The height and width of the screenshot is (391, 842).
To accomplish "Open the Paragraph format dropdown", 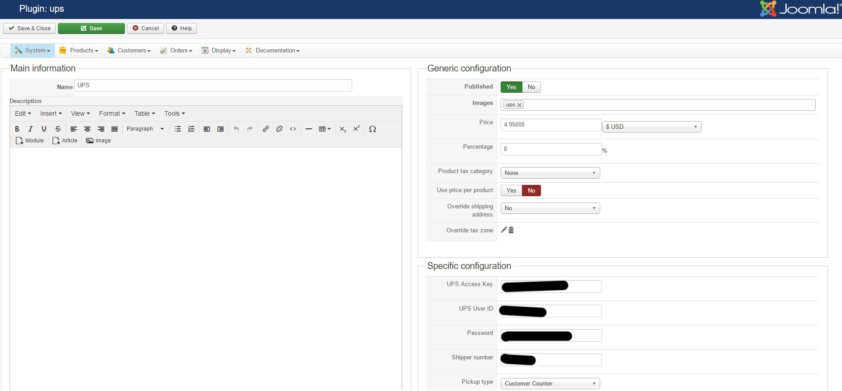I will tap(145, 129).
